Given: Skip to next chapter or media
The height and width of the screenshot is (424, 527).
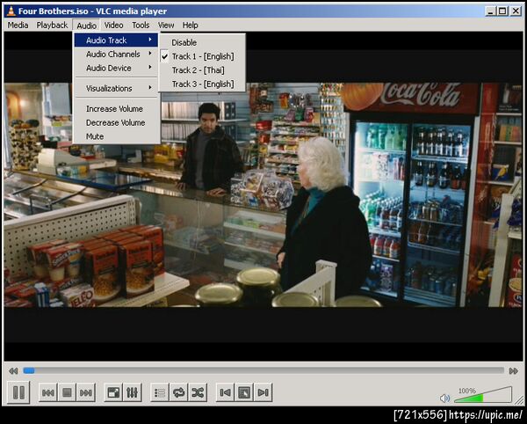Looking at the screenshot, I should [86, 392].
